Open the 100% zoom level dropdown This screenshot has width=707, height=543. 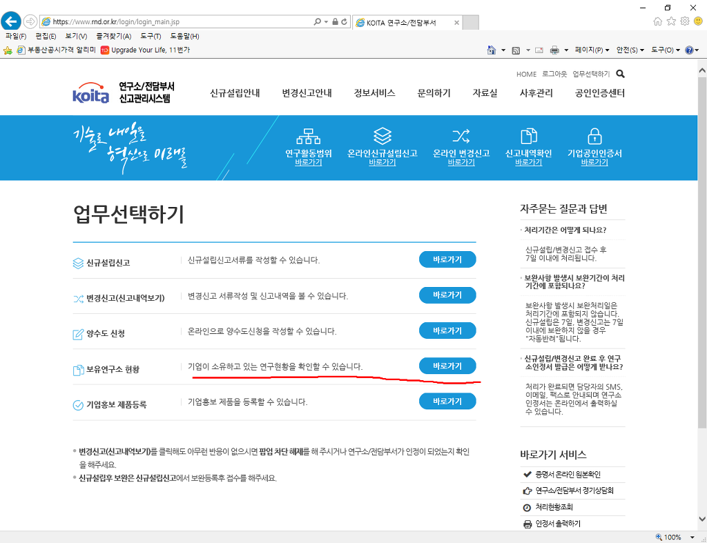coord(692,537)
